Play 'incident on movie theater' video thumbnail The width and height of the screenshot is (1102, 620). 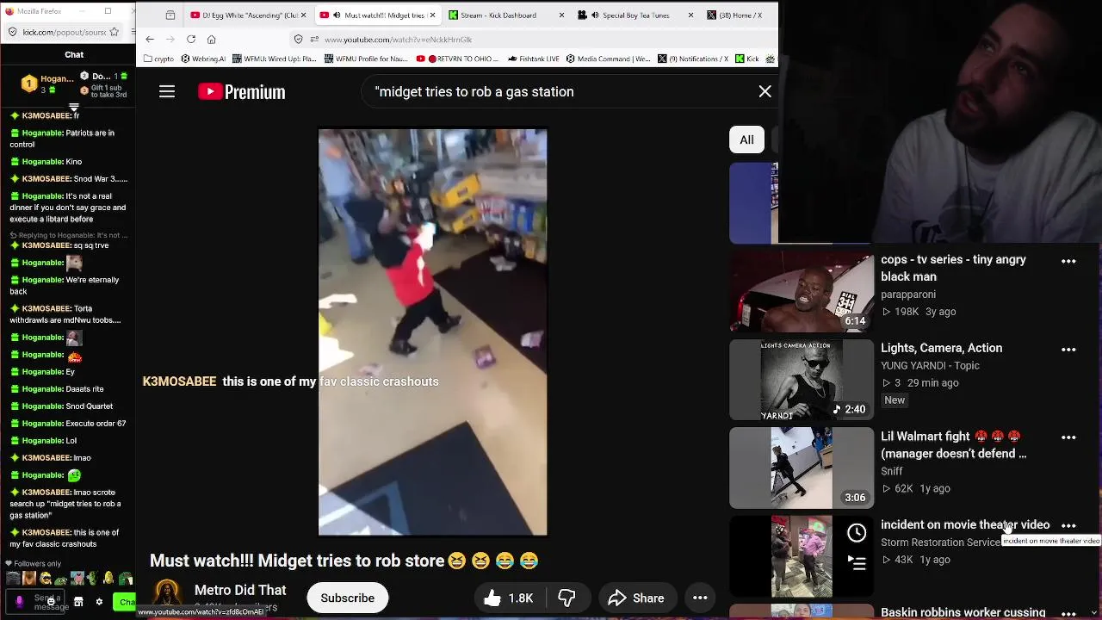[802, 556]
